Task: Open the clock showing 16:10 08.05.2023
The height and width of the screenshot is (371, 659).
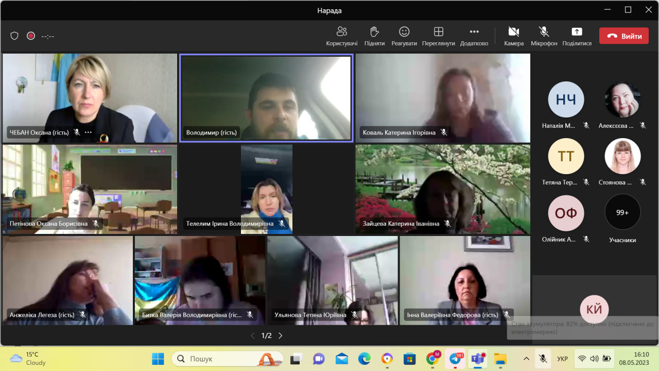Action: 634,359
